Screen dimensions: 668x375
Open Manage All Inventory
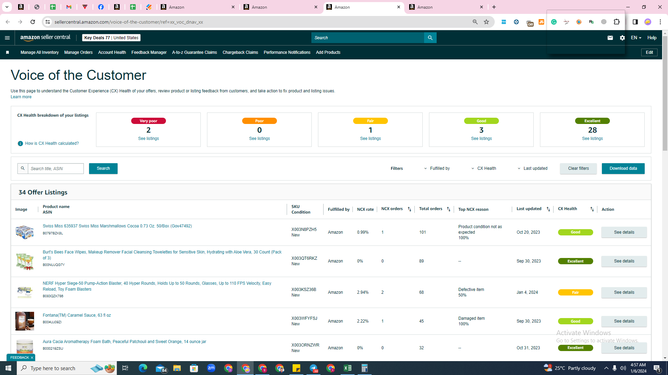[40, 52]
